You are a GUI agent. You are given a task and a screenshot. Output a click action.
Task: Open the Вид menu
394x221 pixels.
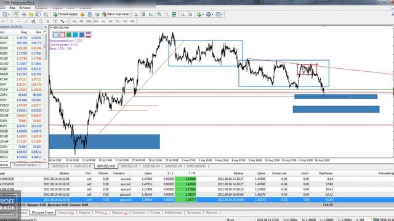[x=12, y=8]
